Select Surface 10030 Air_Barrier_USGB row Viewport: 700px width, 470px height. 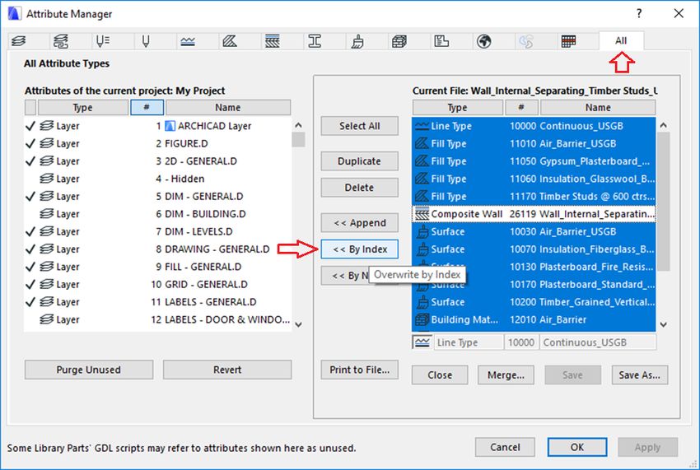(x=534, y=231)
